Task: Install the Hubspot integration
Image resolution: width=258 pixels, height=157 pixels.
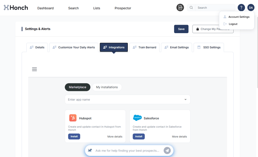Action: 74,137
